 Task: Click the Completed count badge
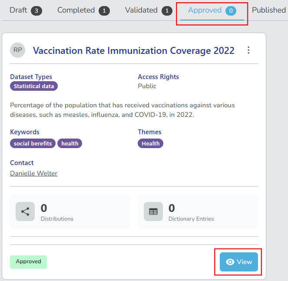point(104,10)
